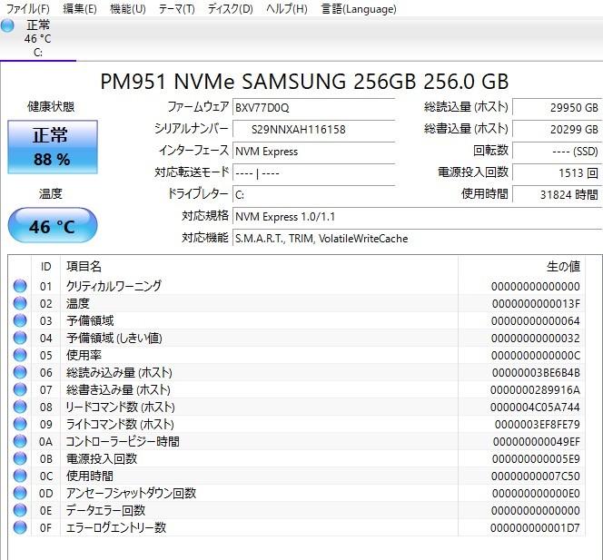Image resolution: width=603 pixels, height=560 pixels.
Task: Click the interface field NVM Express
Action: point(313,151)
